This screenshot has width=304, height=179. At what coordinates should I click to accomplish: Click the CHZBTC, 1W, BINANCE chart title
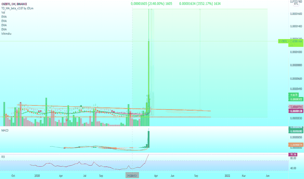click(x=14, y=4)
